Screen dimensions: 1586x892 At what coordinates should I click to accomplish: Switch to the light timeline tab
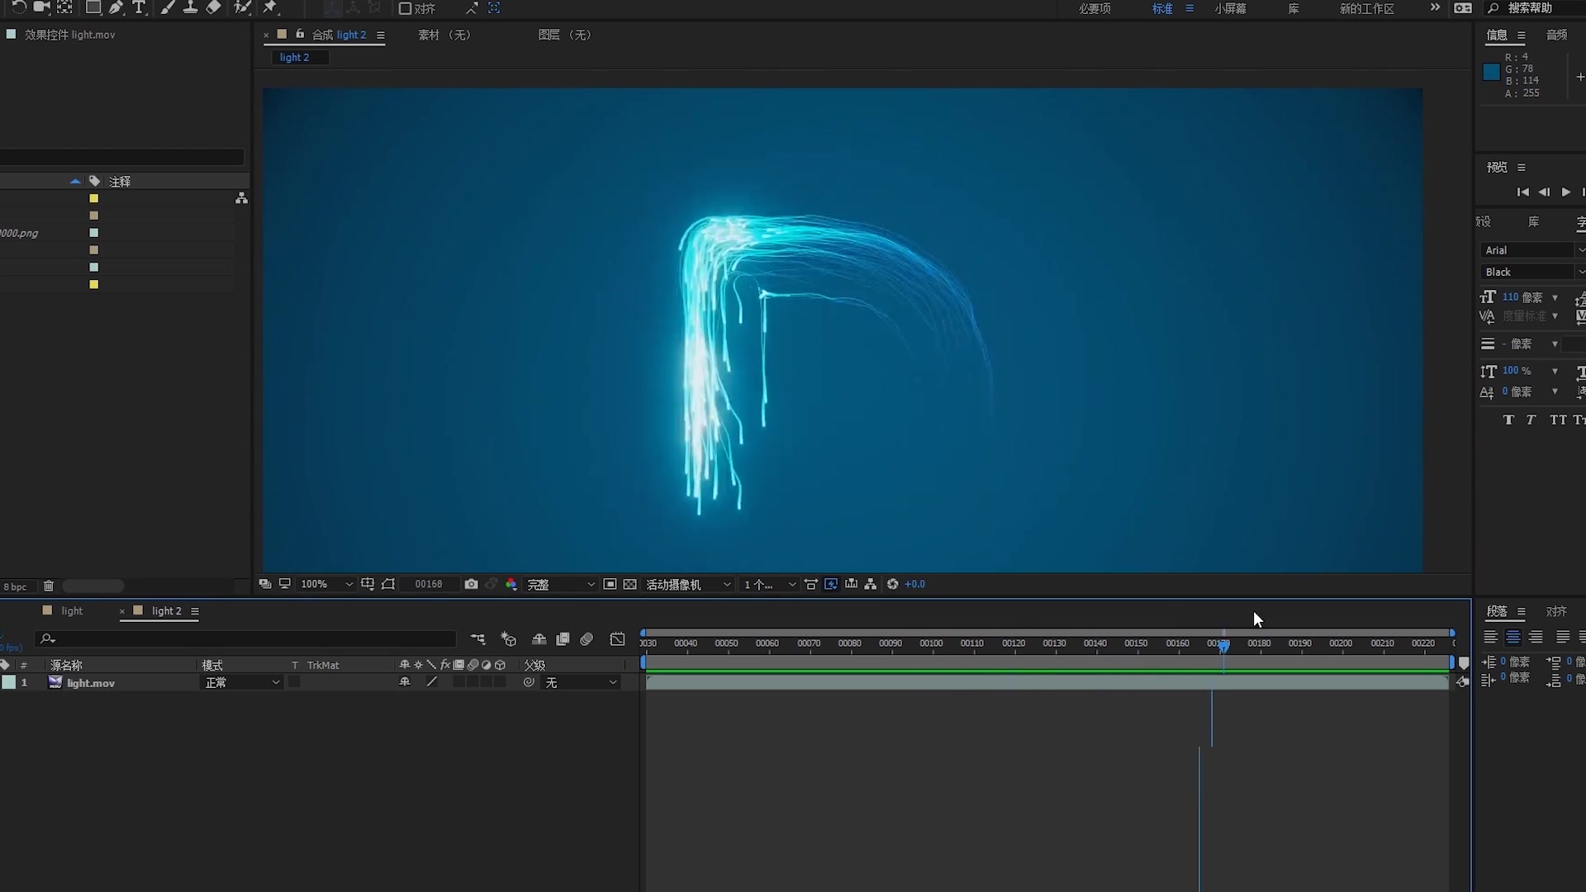coord(72,611)
